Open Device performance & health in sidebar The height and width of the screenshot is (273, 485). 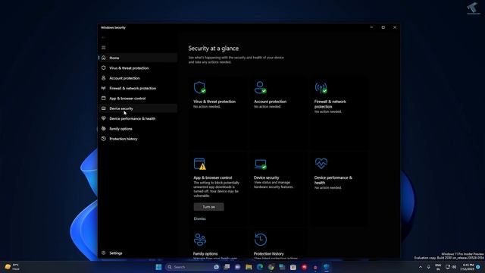point(138,118)
